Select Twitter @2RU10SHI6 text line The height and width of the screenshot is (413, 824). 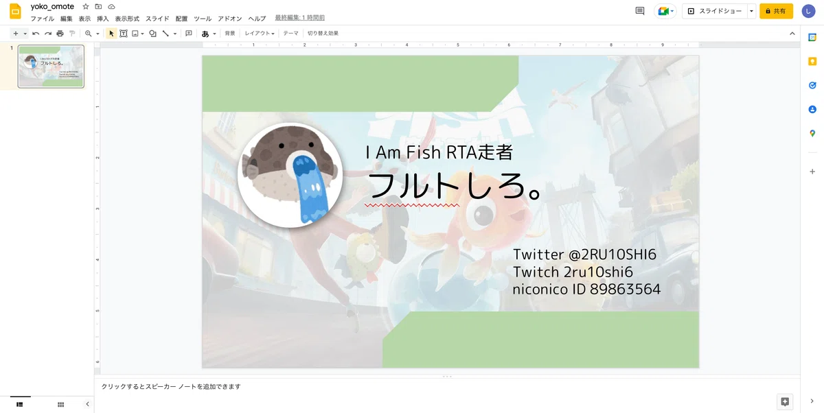tap(585, 255)
